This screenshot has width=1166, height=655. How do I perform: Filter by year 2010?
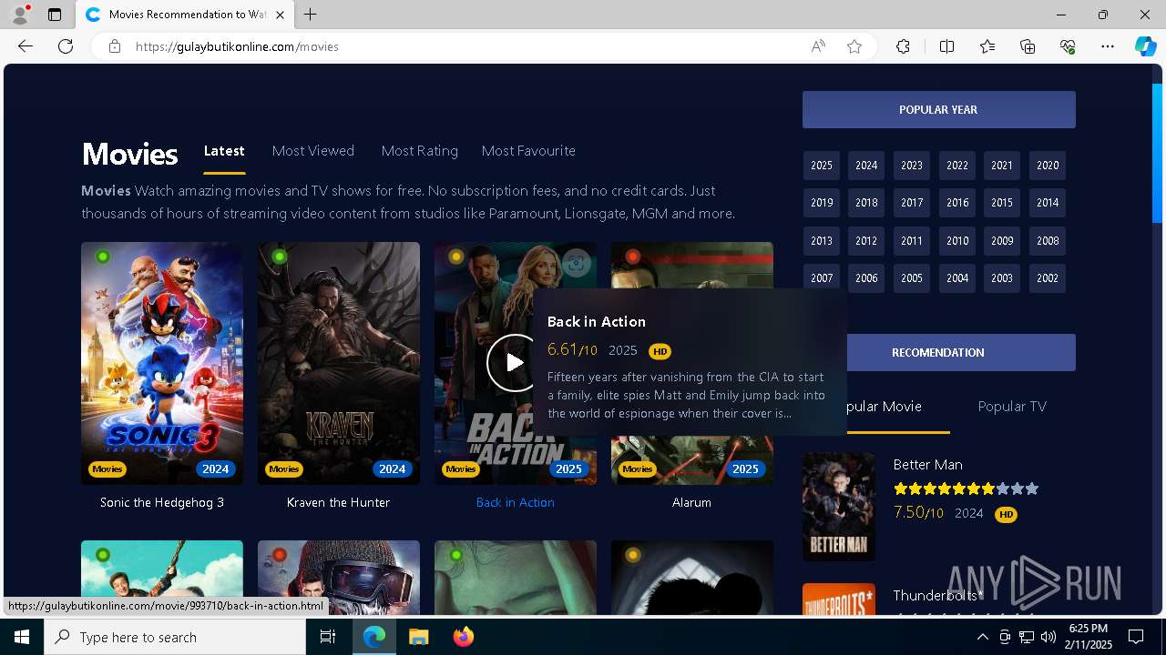(957, 241)
